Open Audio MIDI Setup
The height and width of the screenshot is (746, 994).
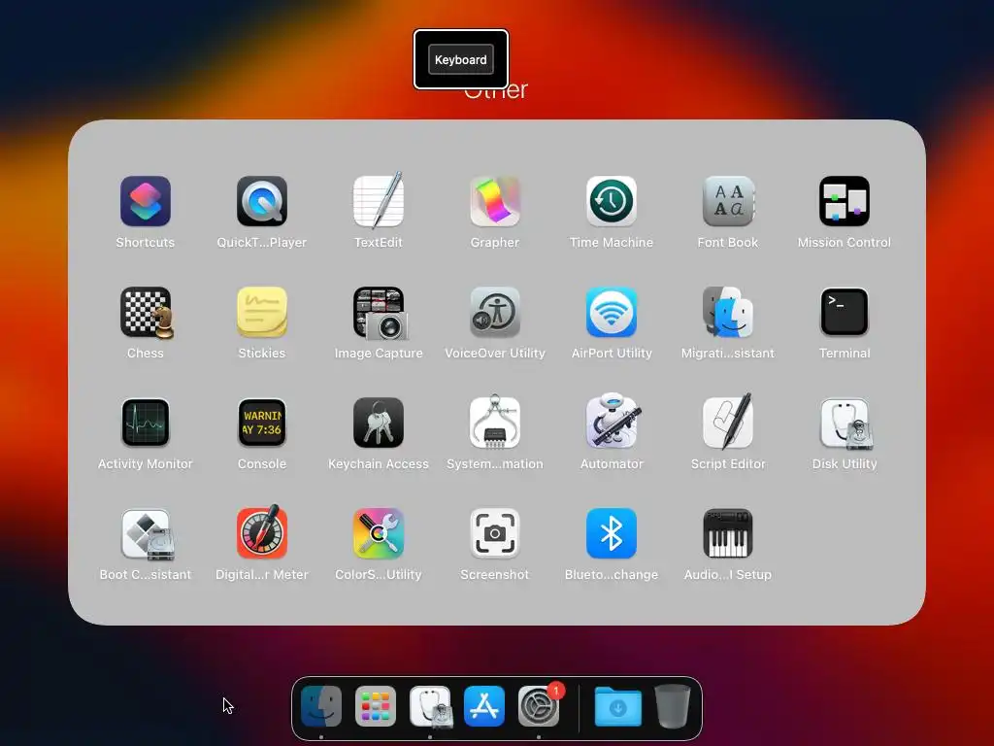point(728,533)
